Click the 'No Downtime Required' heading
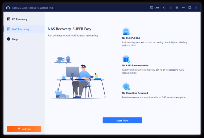 pyautogui.click(x=135, y=93)
